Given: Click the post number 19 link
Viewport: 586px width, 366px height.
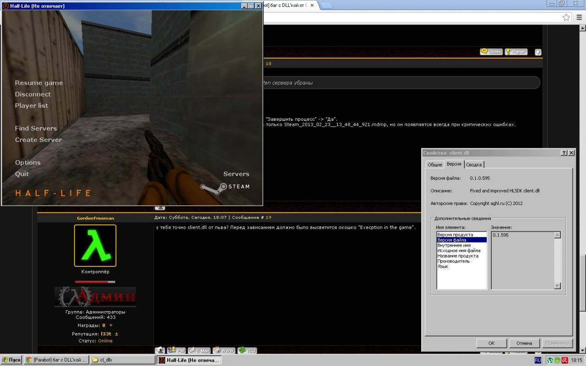Looking at the screenshot, I should pos(269,218).
